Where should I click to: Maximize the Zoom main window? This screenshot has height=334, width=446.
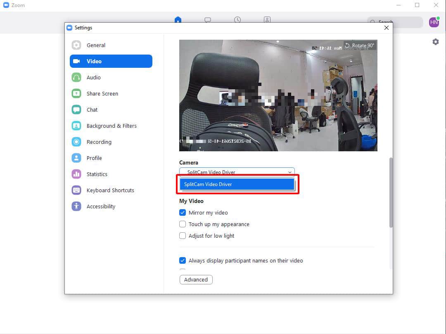pos(417,5)
